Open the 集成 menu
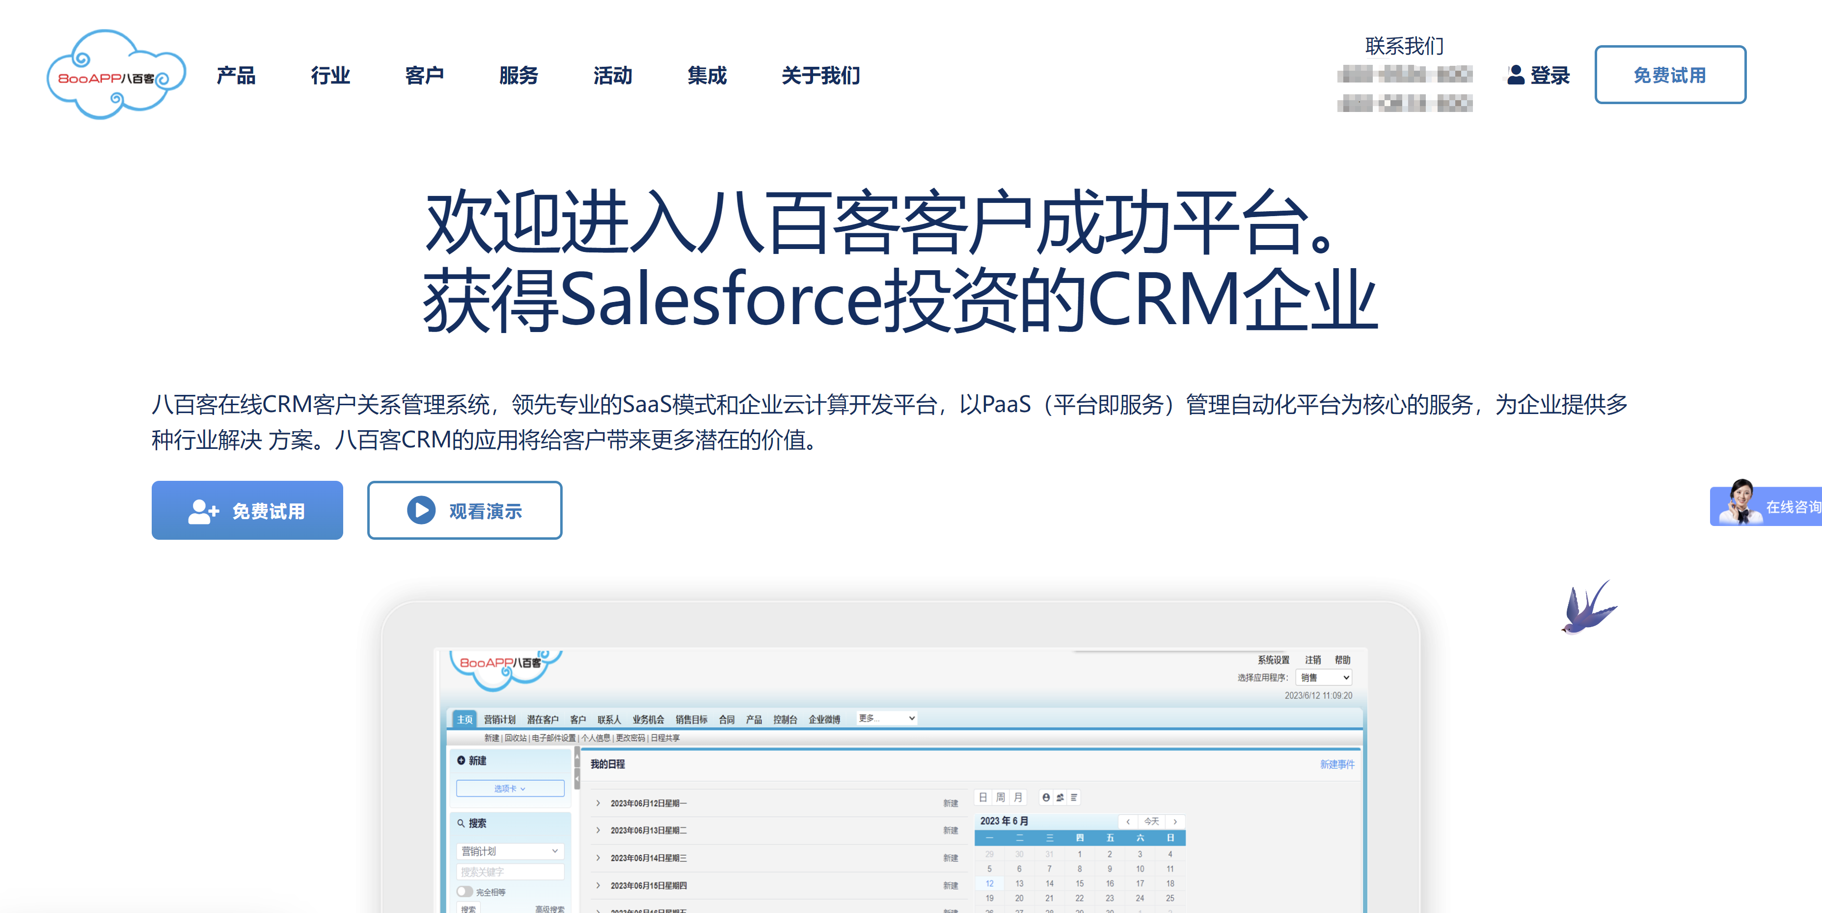1822x913 pixels. pos(707,75)
